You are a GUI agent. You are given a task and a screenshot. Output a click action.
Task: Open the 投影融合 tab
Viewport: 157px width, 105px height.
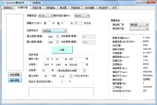[x=51, y=8]
